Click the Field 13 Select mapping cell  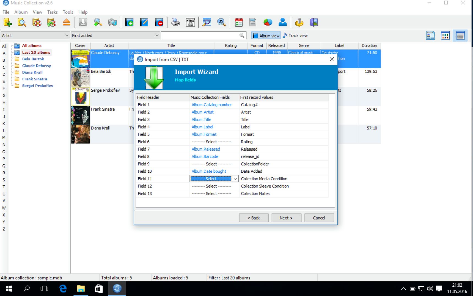[x=214, y=194]
